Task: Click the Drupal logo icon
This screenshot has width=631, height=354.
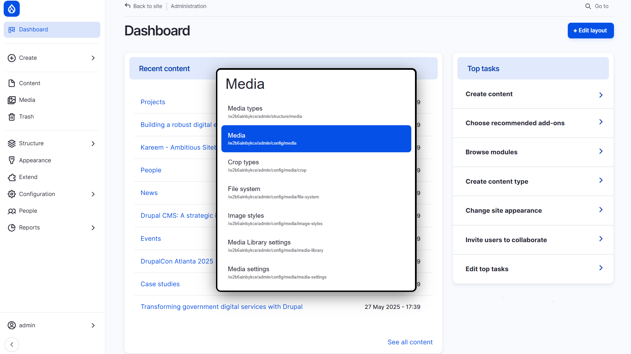Action: 12,8
